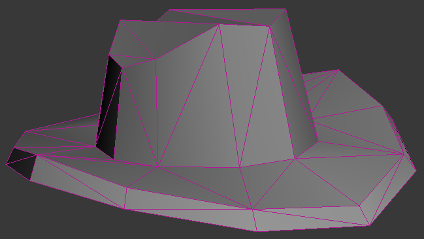Screen dimensions: 424x239
Task: Pick the brim's bottom-center vertex where edges converge
Action: tap(252, 209)
